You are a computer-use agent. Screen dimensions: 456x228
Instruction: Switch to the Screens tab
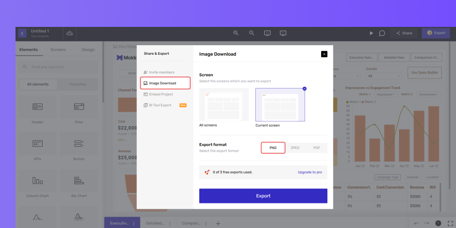coord(58,50)
